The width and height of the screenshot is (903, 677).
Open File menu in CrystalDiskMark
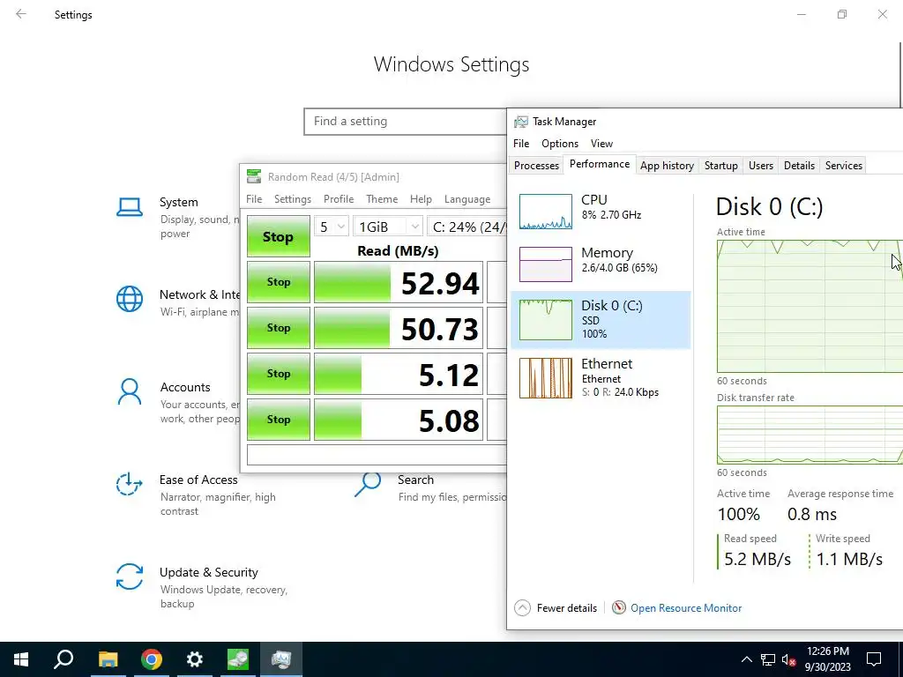tap(254, 198)
